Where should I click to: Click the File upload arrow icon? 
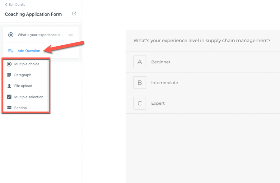(9, 86)
